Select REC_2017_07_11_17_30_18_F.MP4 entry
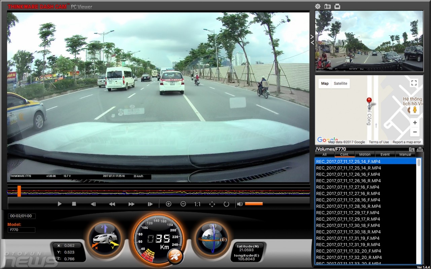431x269 pixels. pyautogui.click(x=366, y=225)
